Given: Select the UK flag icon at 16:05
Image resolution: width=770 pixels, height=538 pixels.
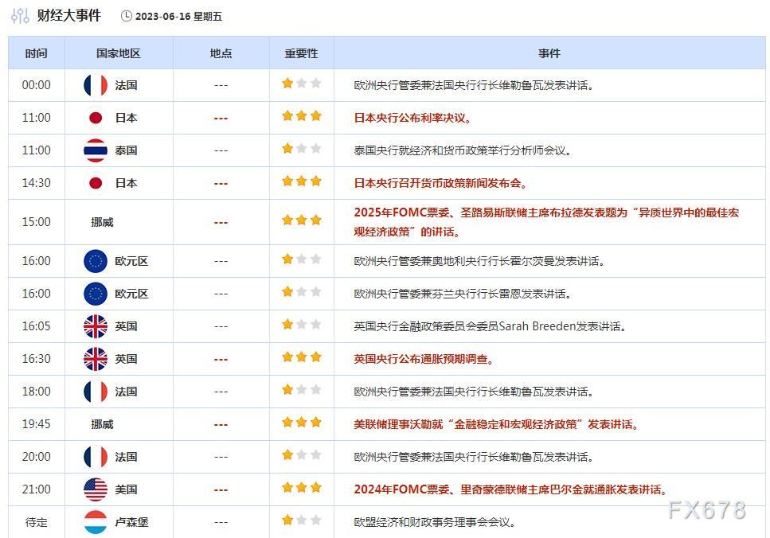Looking at the screenshot, I should 95,326.
